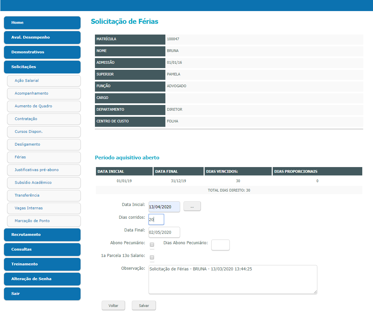This screenshot has height=313, width=373.
Task: Click the Solicitação de Férias heading
Action: click(x=125, y=21)
